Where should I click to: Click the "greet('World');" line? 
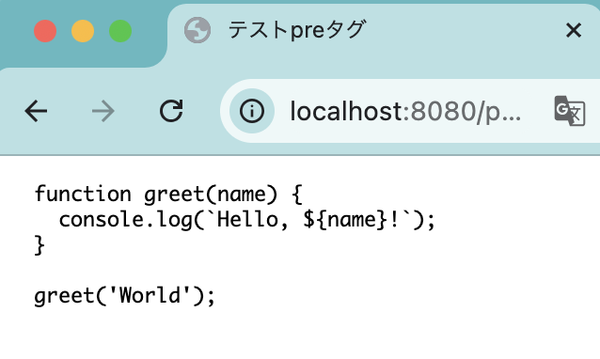click(125, 296)
